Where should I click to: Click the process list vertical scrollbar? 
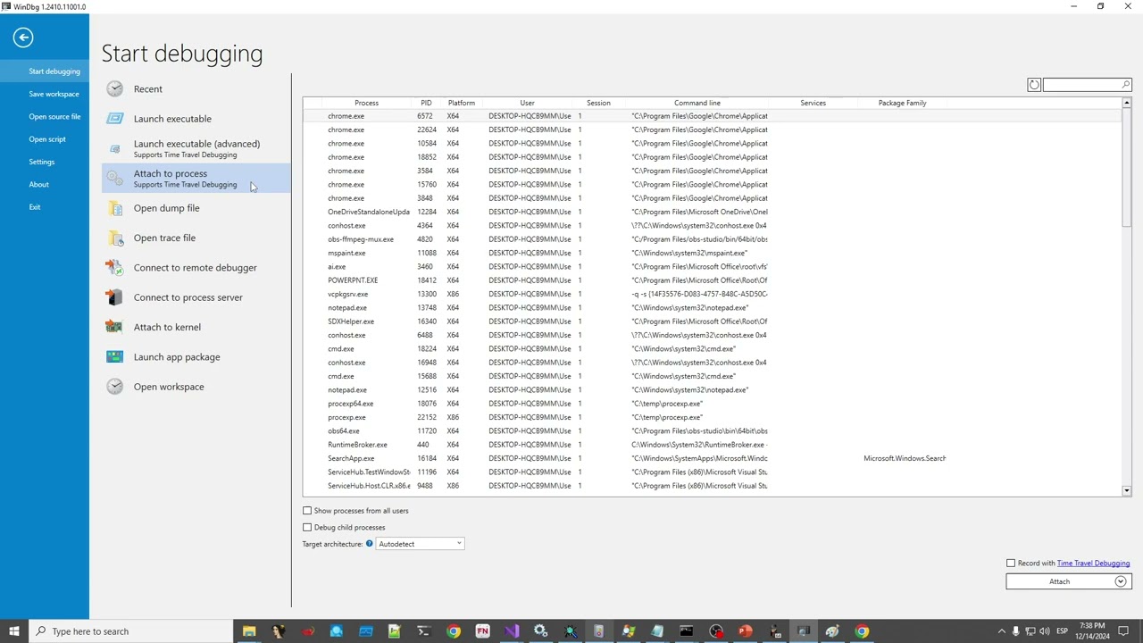(1127, 168)
